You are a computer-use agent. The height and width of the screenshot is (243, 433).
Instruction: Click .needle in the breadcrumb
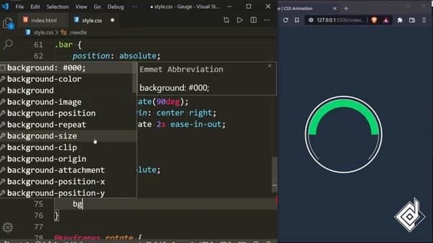coord(78,32)
